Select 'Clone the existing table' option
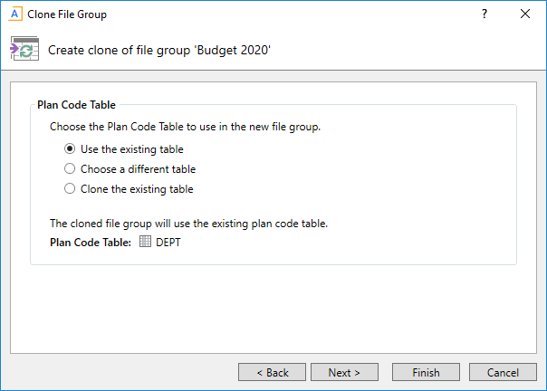 70,189
